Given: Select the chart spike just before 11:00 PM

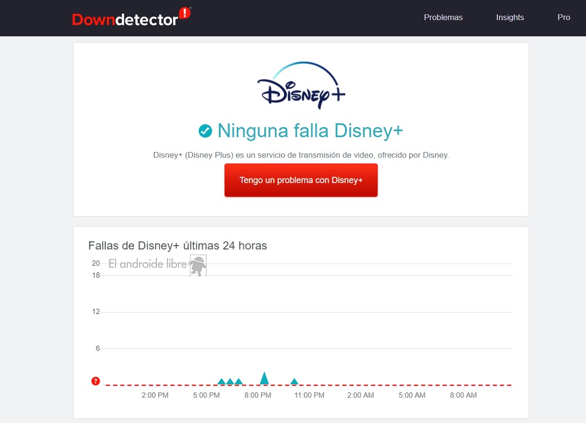Looking at the screenshot, I should click(x=294, y=381).
